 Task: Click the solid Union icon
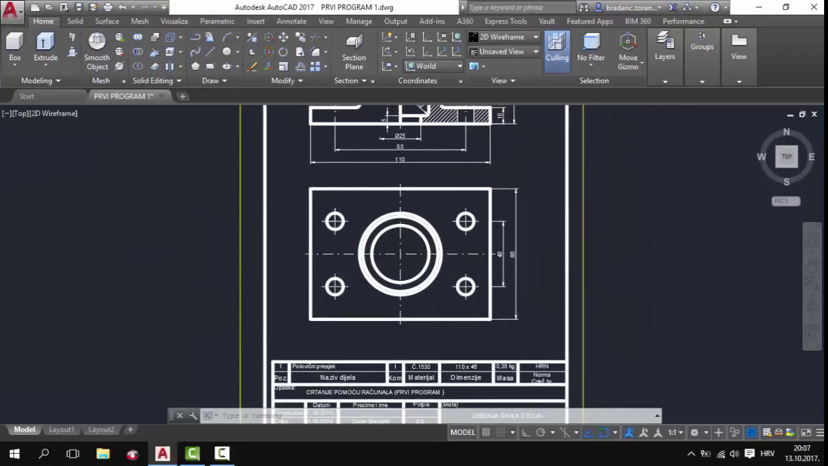[x=138, y=38]
